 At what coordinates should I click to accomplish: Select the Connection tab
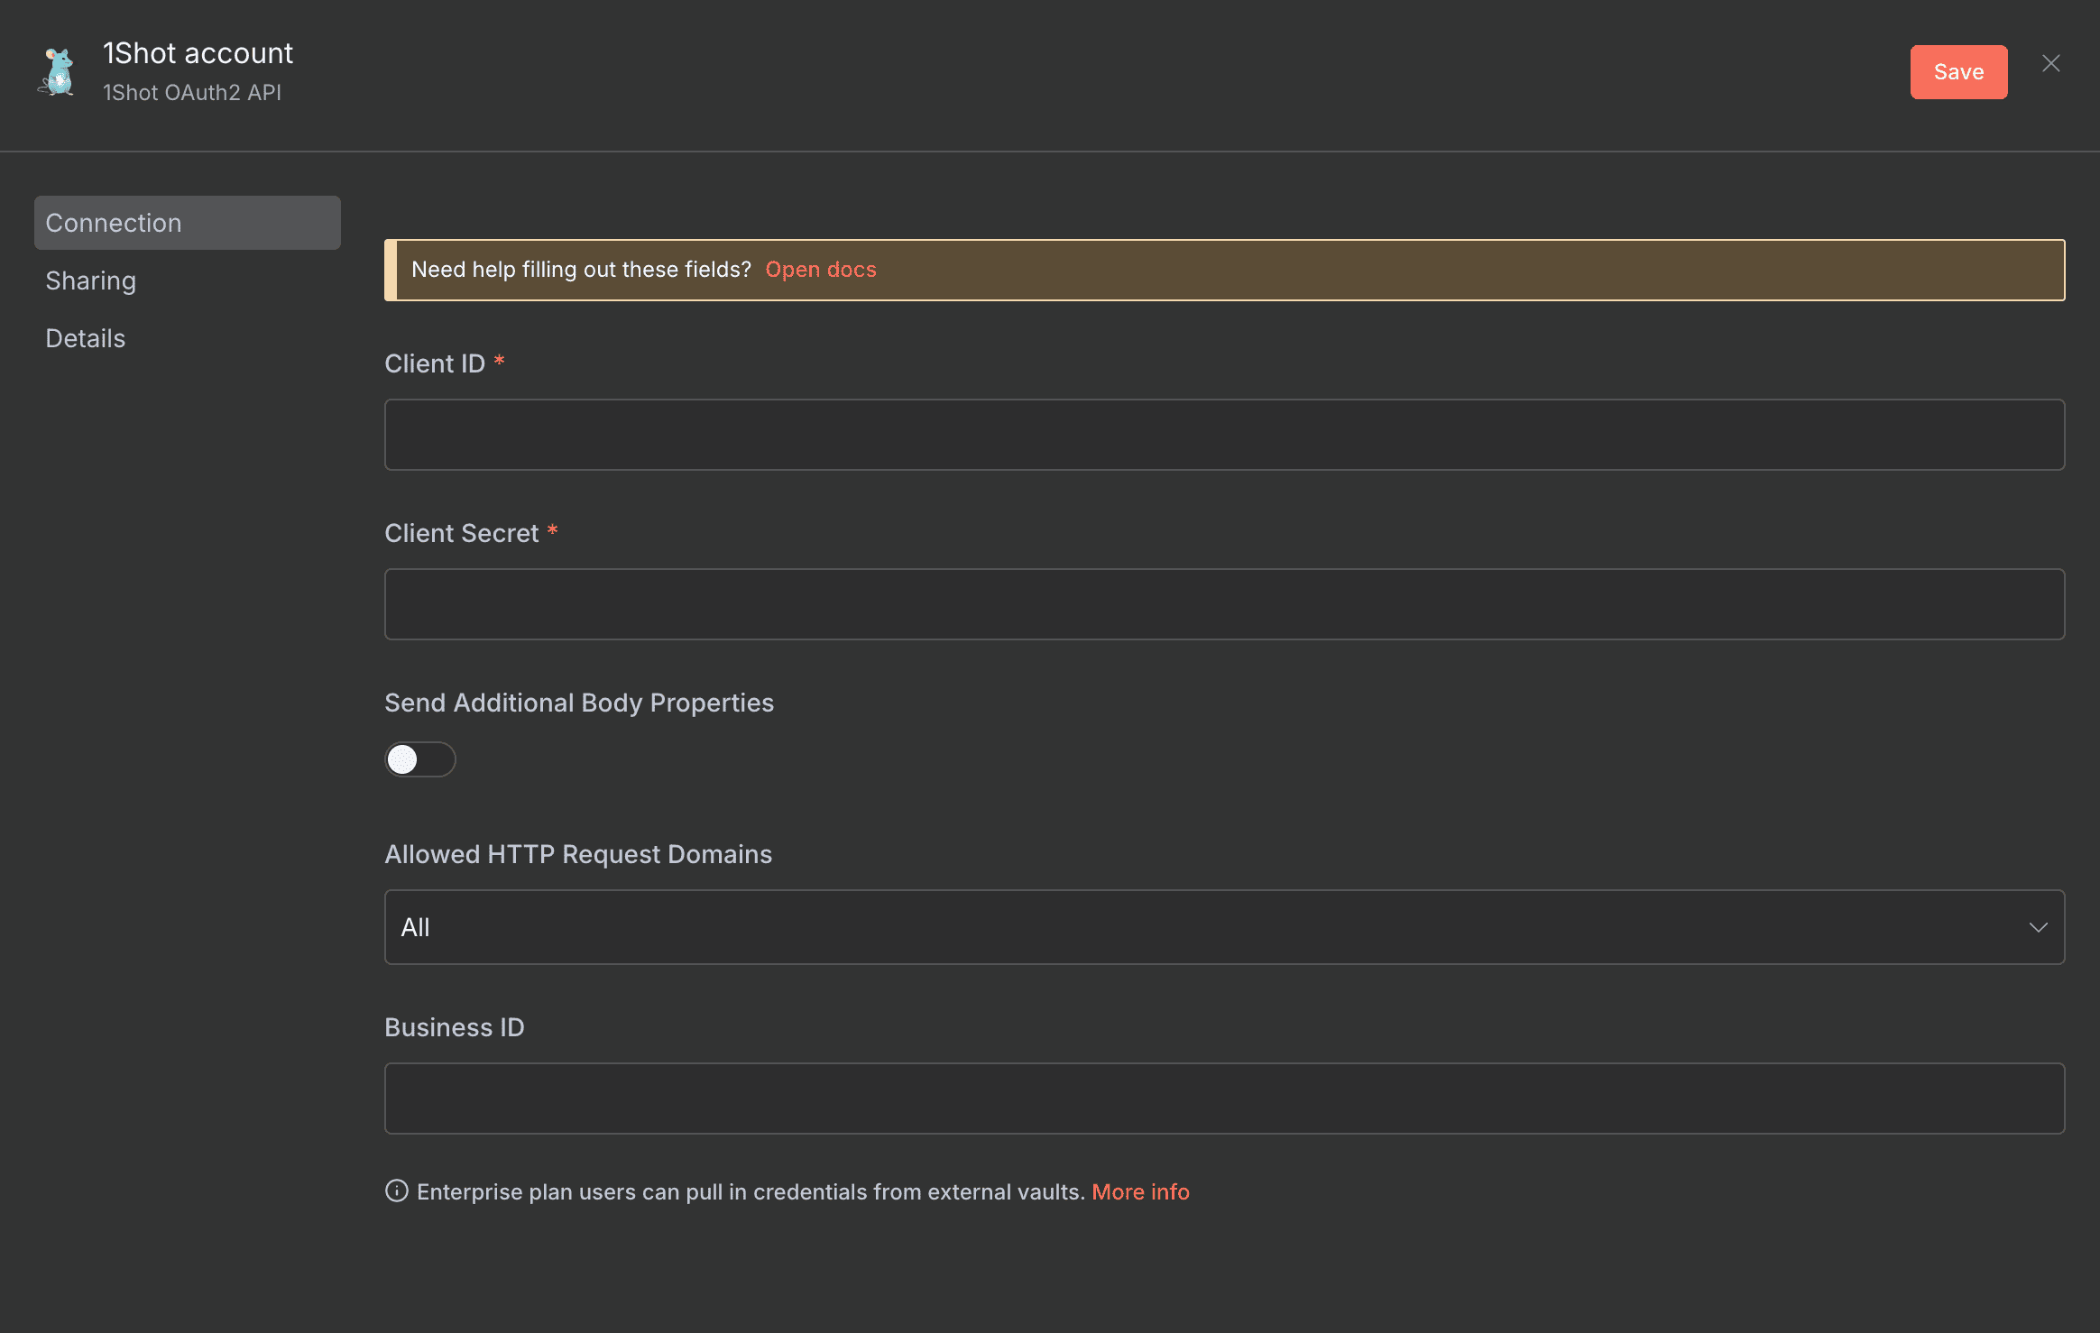tap(114, 222)
